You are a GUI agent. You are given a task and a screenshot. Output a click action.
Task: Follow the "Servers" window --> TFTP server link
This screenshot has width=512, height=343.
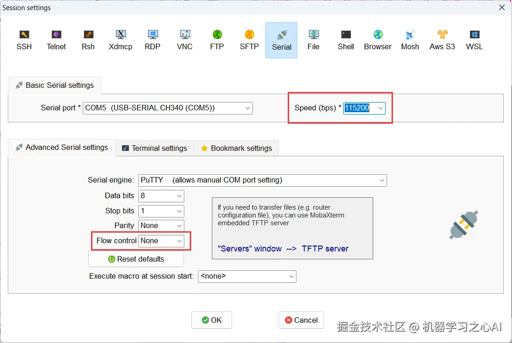pos(283,249)
